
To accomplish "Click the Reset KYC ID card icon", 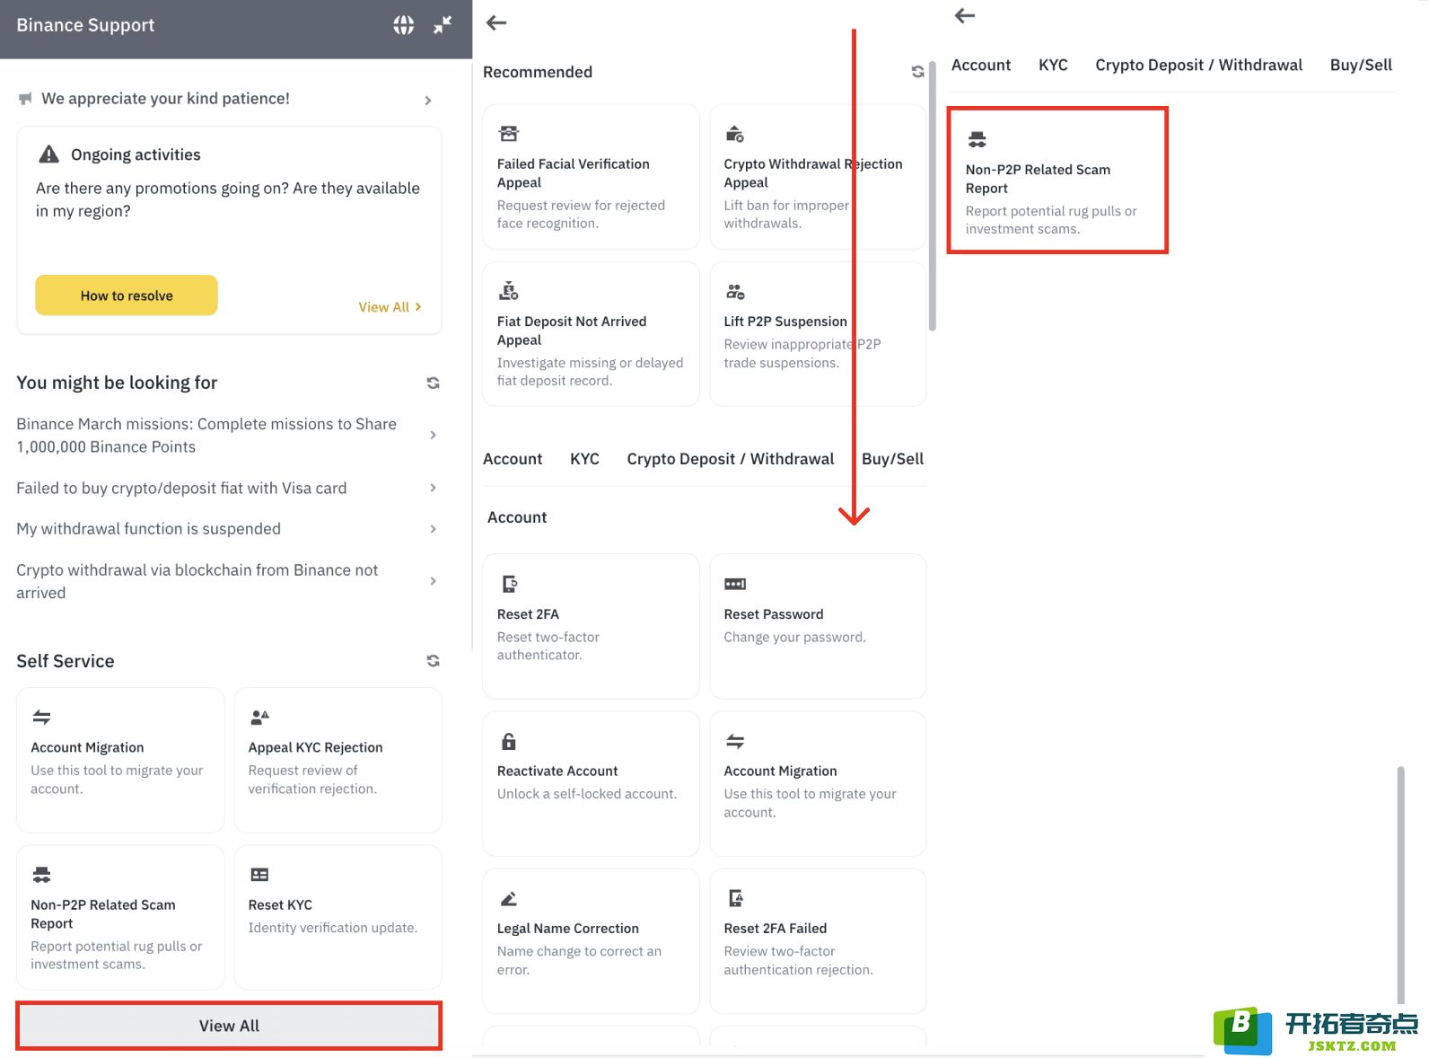I will [x=259, y=874].
